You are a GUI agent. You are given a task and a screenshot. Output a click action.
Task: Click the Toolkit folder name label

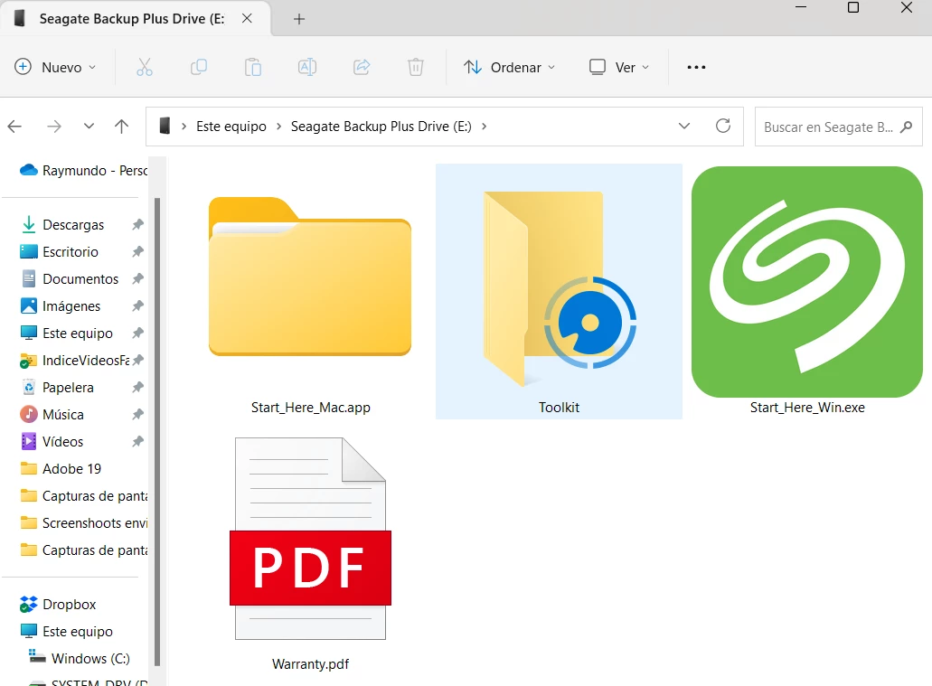coord(559,408)
